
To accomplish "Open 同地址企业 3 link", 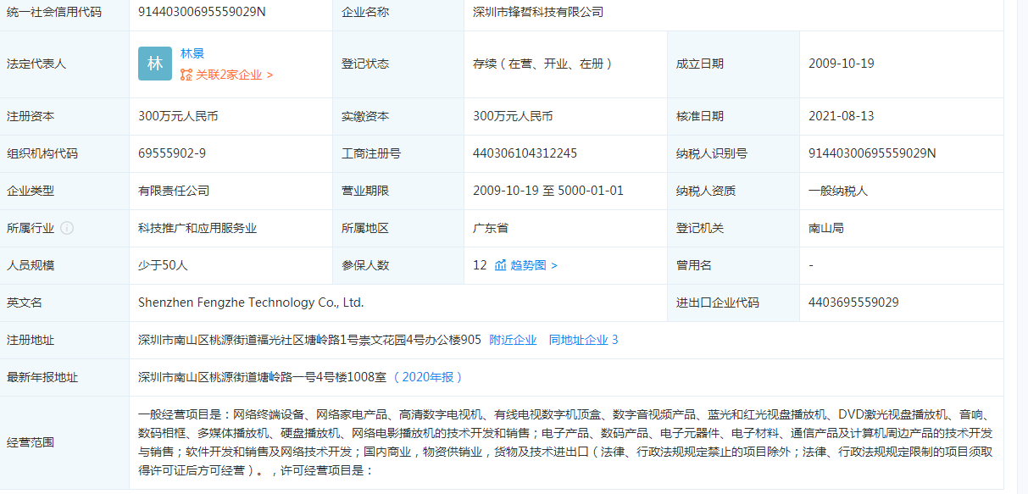I will click(x=584, y=340).
